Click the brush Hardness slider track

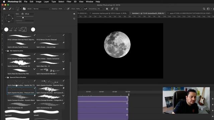[25, 23]
